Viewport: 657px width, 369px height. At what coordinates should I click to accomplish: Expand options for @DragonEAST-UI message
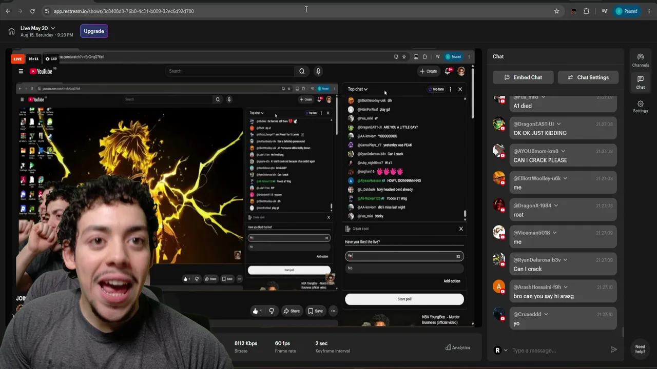click(x=558, y=124)
